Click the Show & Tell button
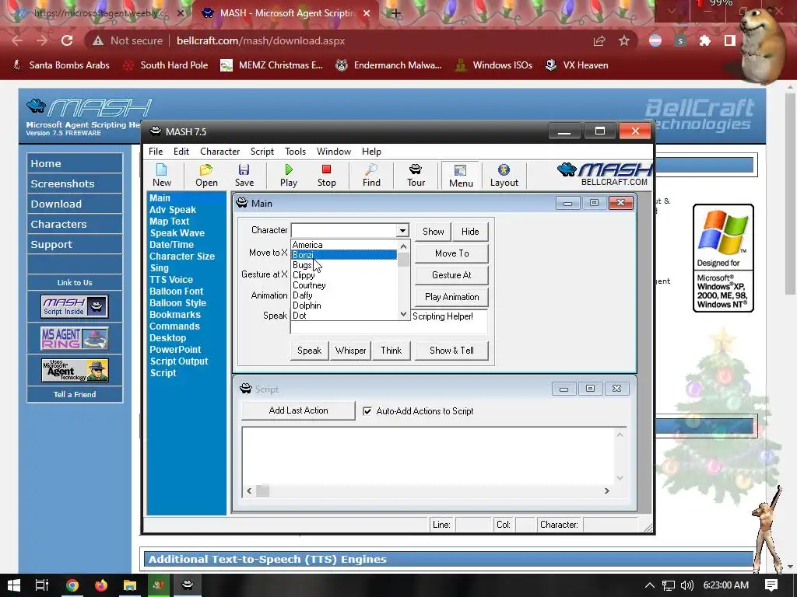The width and height of the screenshot is (797, 597). pyautogui.click(x=451, y=351)
